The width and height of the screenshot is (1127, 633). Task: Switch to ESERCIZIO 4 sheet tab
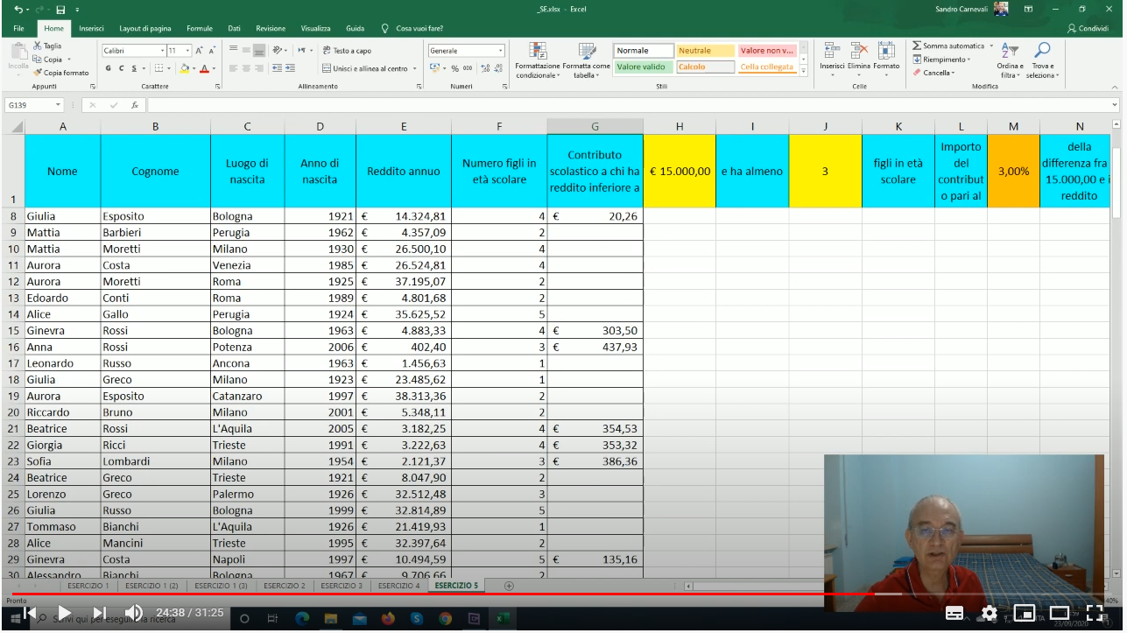(398, 585)
